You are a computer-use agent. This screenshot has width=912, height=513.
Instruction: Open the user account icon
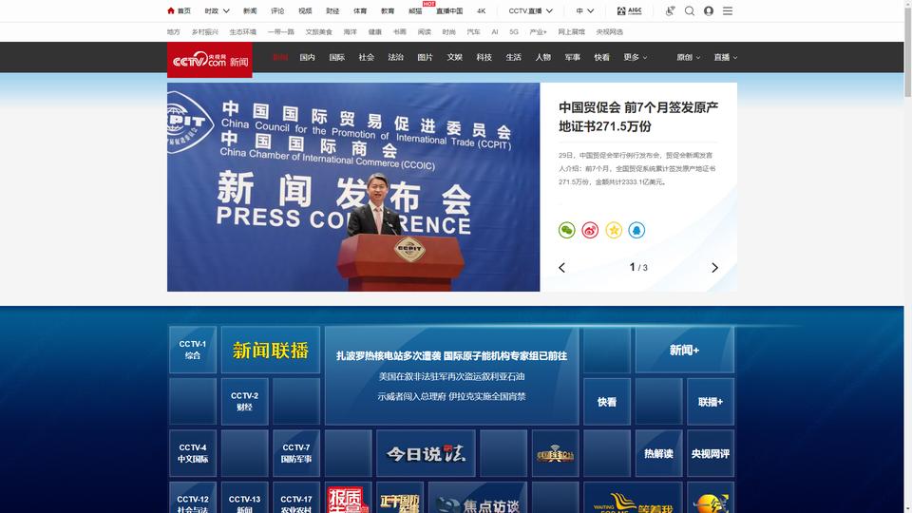point(709,11)
